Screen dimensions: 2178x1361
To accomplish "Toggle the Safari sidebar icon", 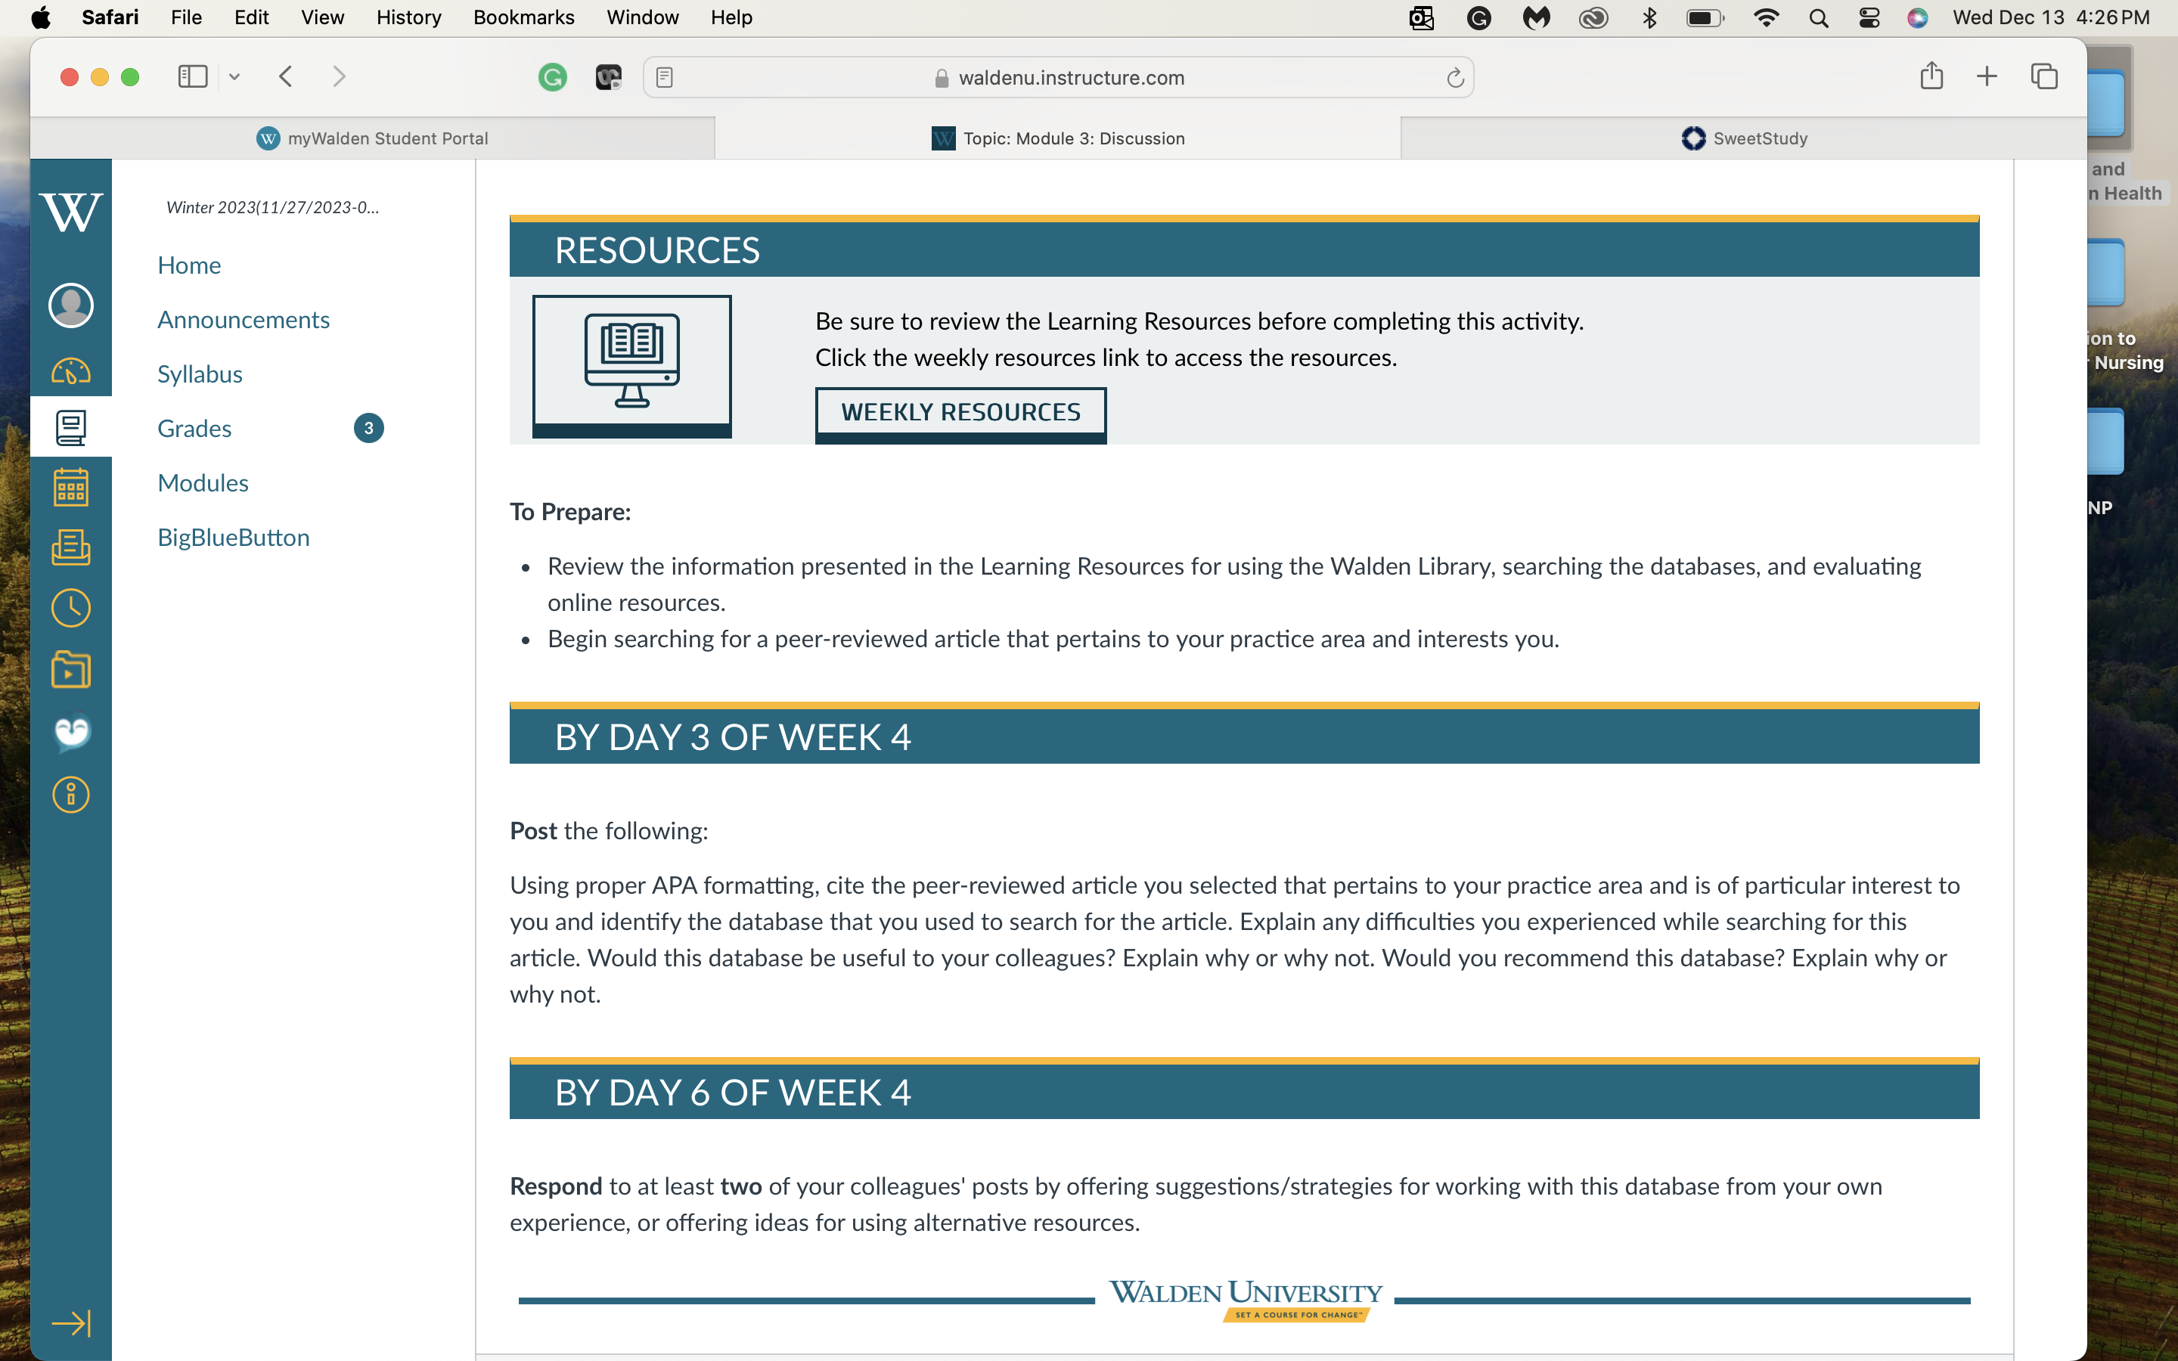I will pos(193,76).
